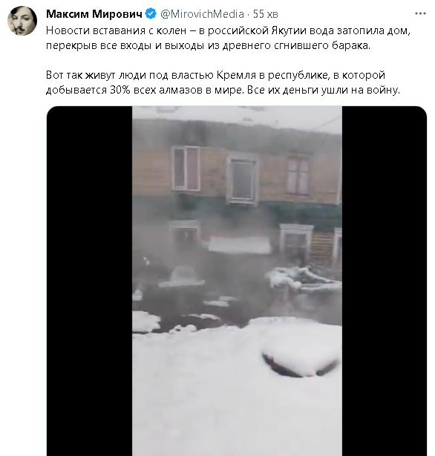435x456 pixels.
Task: Open the tweet via the 55 хв timestamp
Action: pyautogui.click(x=265, y=13)
